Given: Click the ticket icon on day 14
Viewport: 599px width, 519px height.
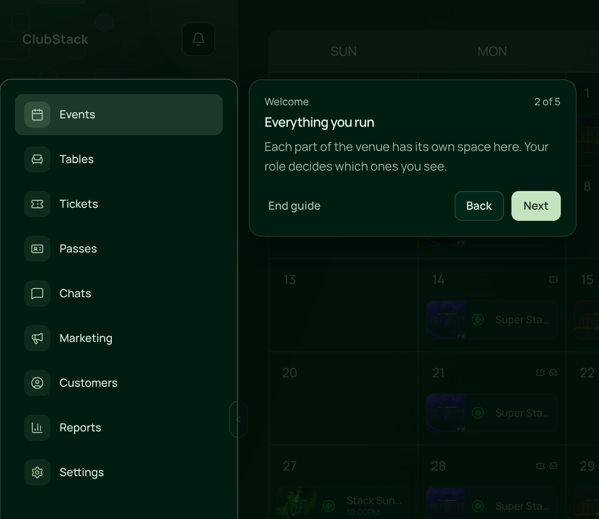Looking at the screenshot, I should tap(553, 280).
